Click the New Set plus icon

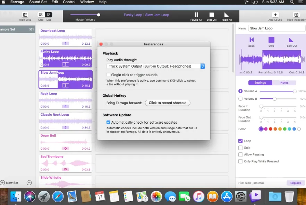coord(2,183)
